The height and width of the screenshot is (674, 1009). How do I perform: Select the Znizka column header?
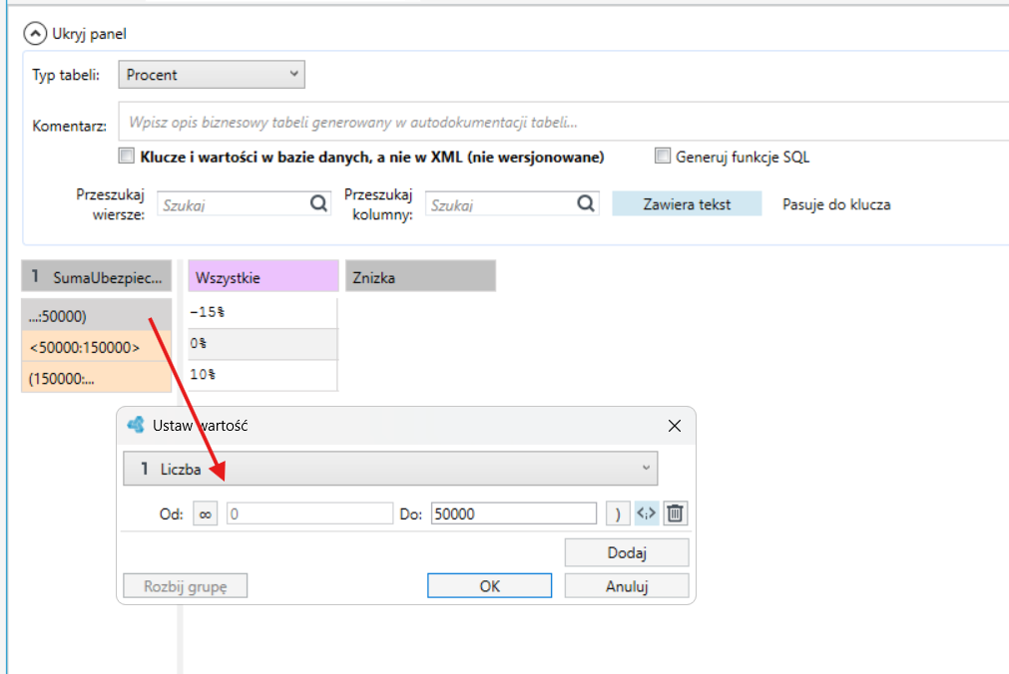[x=420, y=276]
